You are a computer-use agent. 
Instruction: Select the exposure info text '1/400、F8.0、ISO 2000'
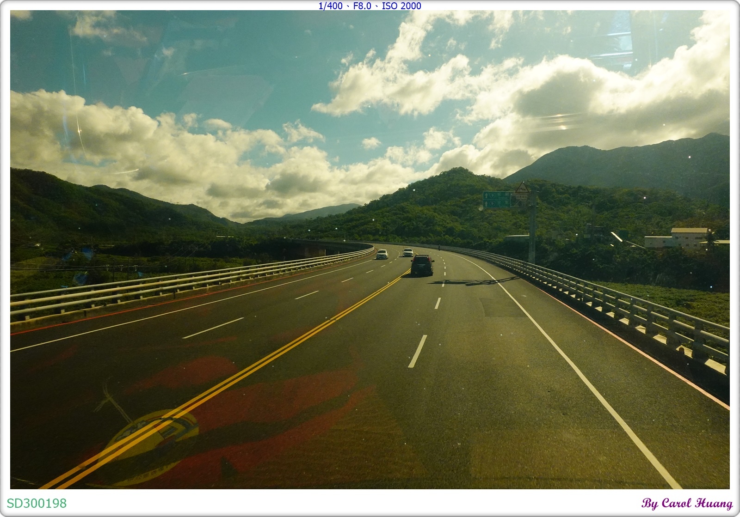pos(370,6)
